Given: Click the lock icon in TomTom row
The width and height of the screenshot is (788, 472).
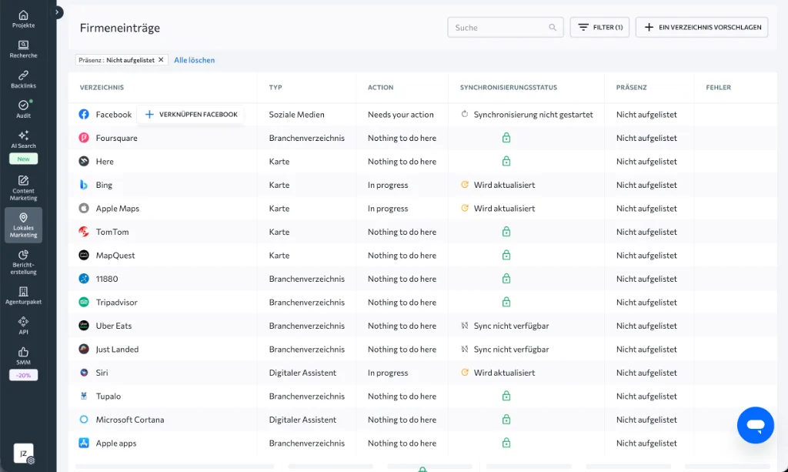Looking at the screenshot, I should click(x=506, y=231).
